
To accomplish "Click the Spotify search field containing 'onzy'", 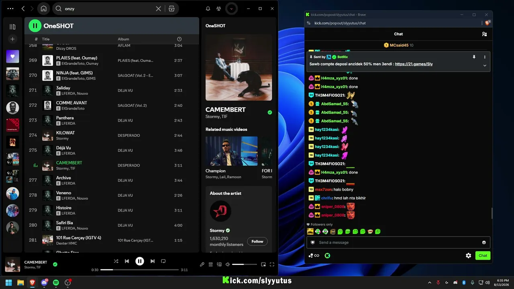I will point(108,8).
